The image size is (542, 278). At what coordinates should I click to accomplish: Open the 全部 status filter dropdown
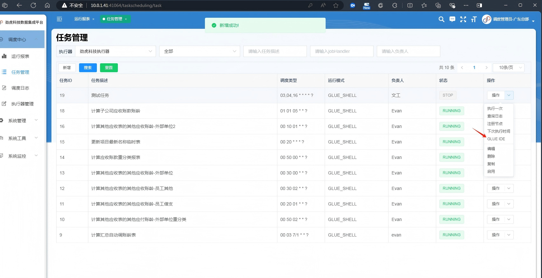click(200, 51)
